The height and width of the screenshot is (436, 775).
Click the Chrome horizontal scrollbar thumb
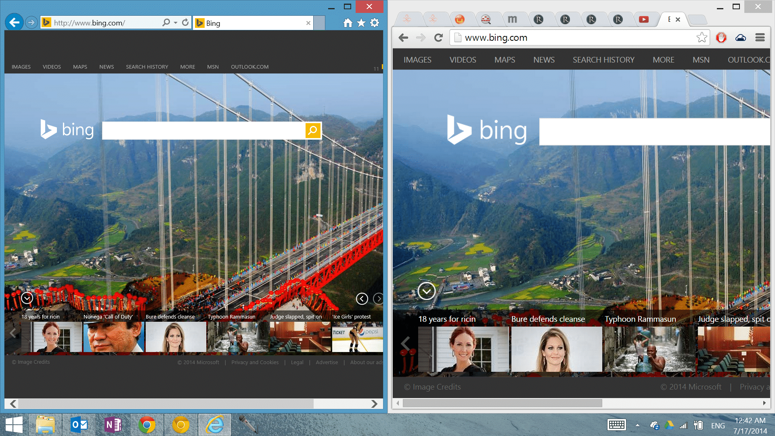click(503, 403)
